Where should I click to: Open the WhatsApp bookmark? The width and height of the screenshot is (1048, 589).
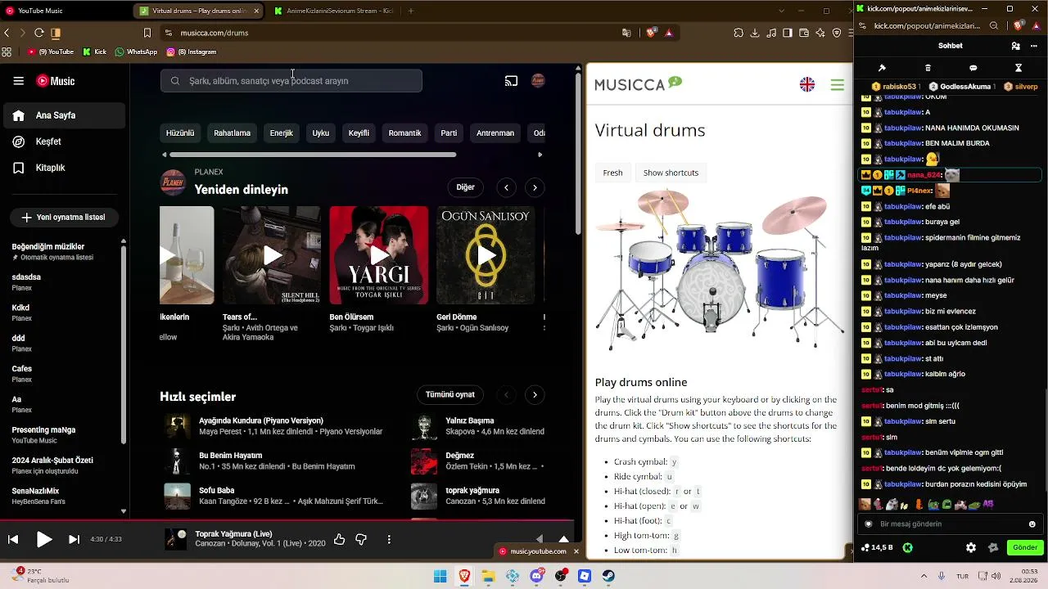tap(136, 52)
